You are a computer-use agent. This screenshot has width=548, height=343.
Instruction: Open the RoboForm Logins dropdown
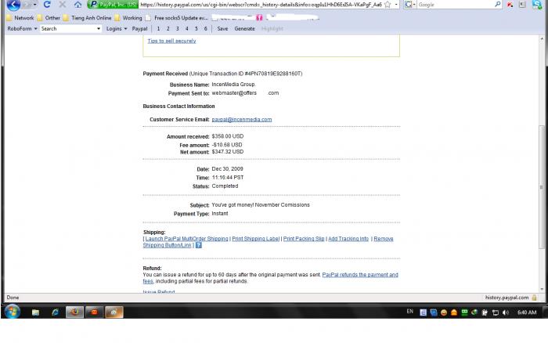click(x=117, y=29)
